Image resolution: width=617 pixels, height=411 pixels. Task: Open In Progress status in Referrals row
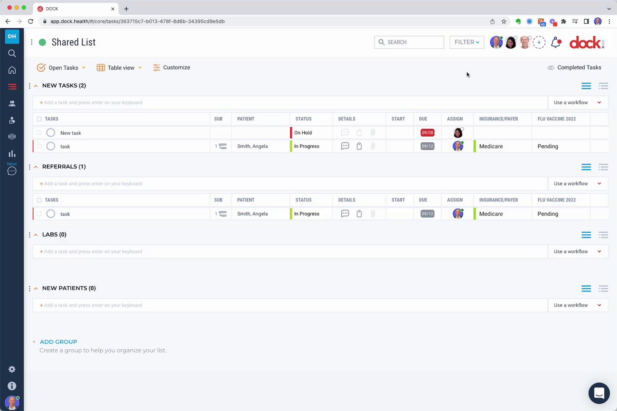(311, 214)
